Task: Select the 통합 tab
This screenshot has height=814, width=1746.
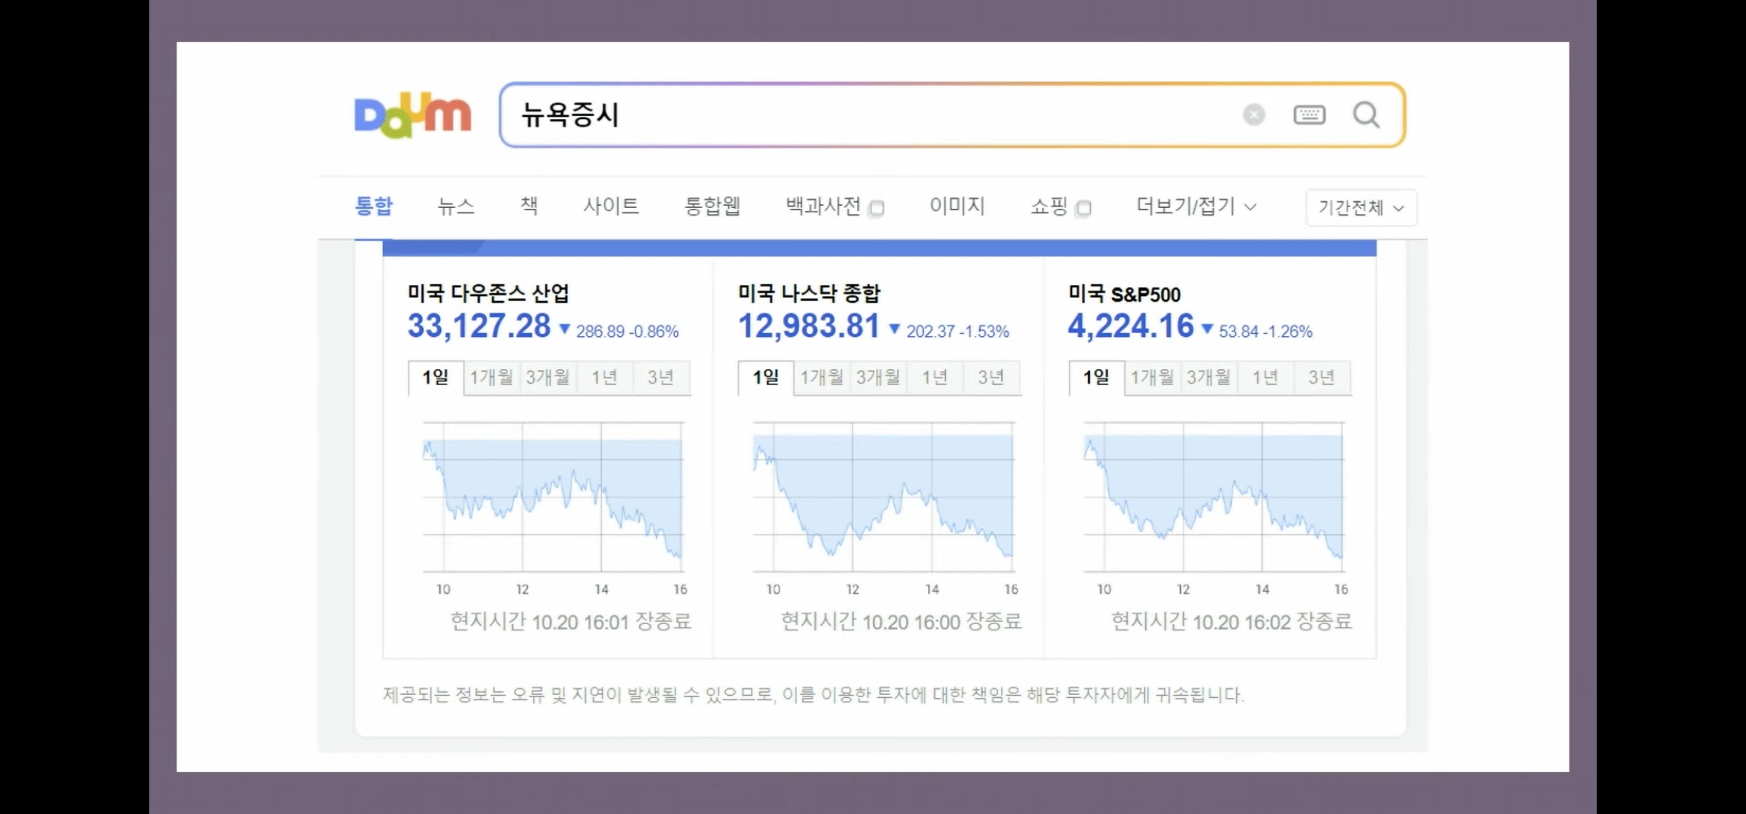Action: pyautogui.click(x=374, y=206)
